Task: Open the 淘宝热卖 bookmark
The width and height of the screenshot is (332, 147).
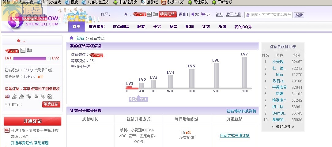Action: coord(23,2)
